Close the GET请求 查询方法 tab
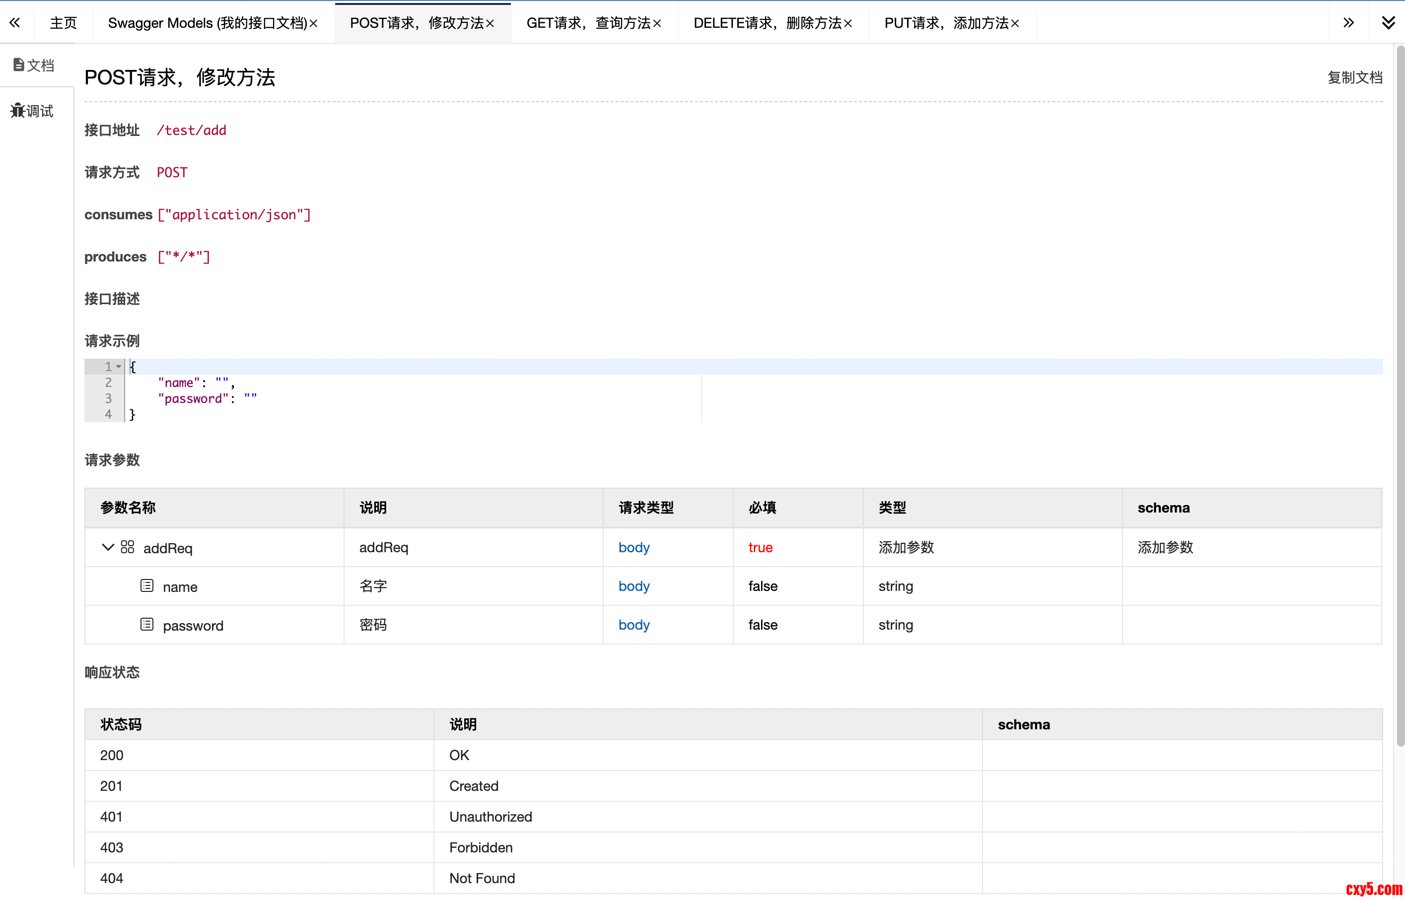Viewport: 1405px width, 899px height. coord(657,23)
